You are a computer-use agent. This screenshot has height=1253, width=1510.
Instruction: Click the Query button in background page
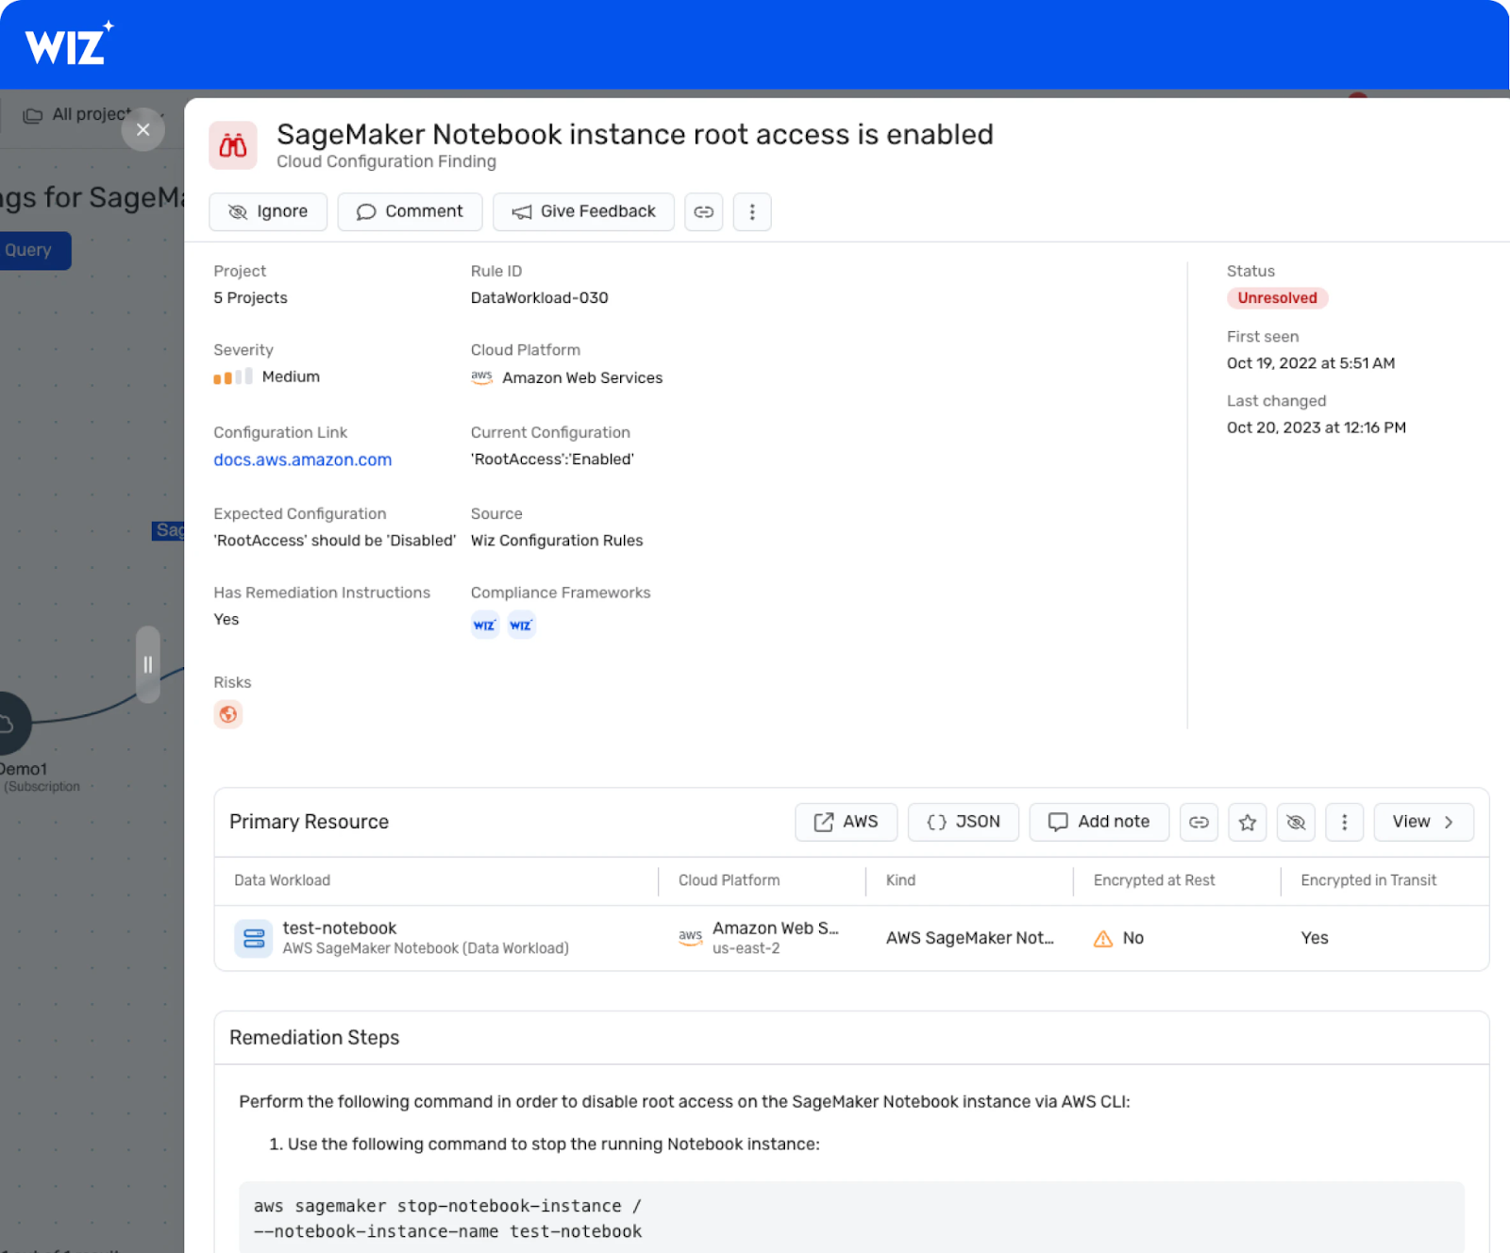point(33,250)
